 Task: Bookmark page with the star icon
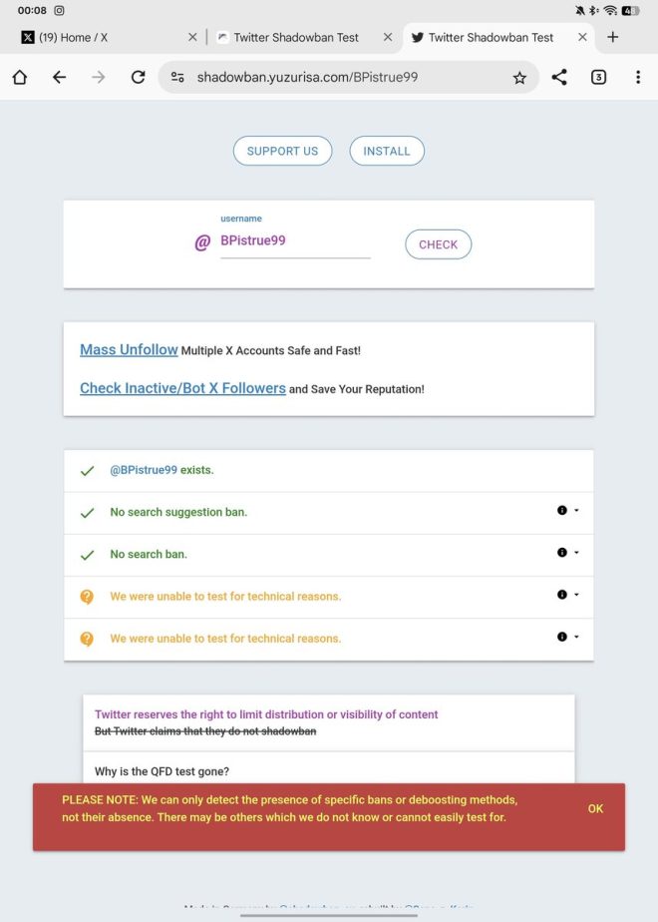[519, 78]
